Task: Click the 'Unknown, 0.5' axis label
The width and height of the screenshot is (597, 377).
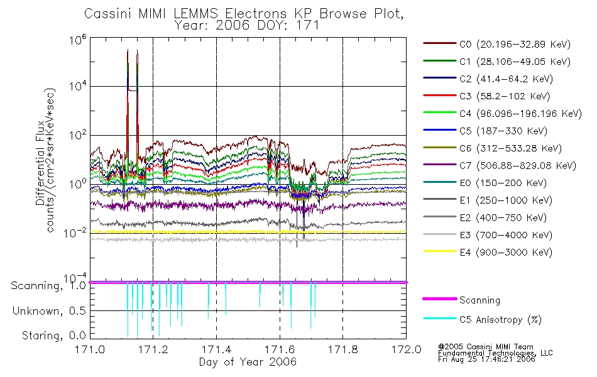Action: (x=49, y=311)
